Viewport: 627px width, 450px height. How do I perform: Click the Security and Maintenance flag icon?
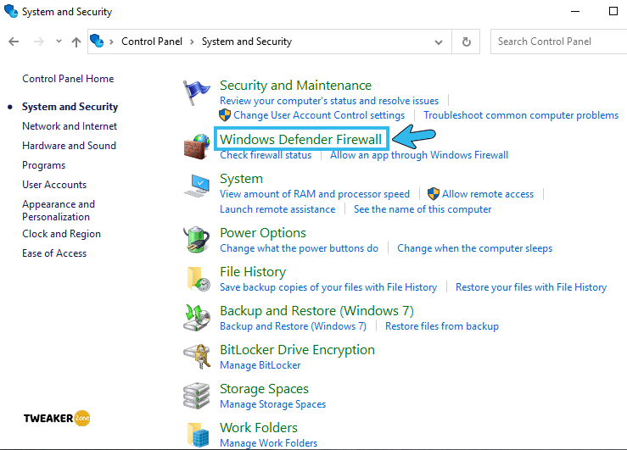(196, 92)
